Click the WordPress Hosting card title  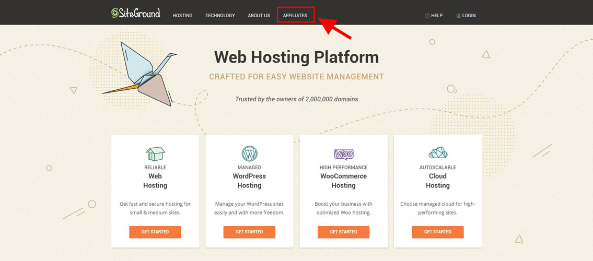point(249,181)
